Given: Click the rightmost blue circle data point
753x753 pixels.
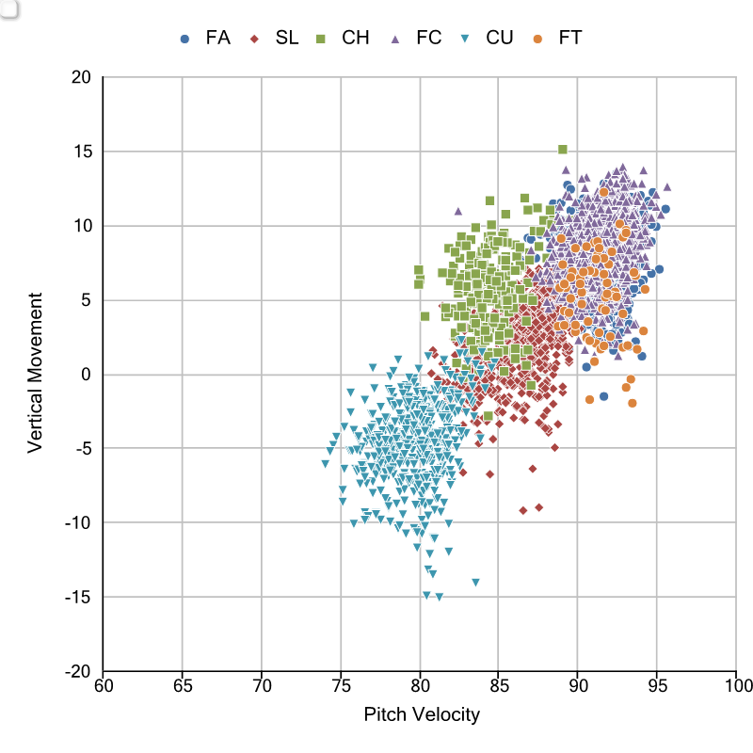Looking at the screenshot, I should pyautogui.click(x=665, y=209).
